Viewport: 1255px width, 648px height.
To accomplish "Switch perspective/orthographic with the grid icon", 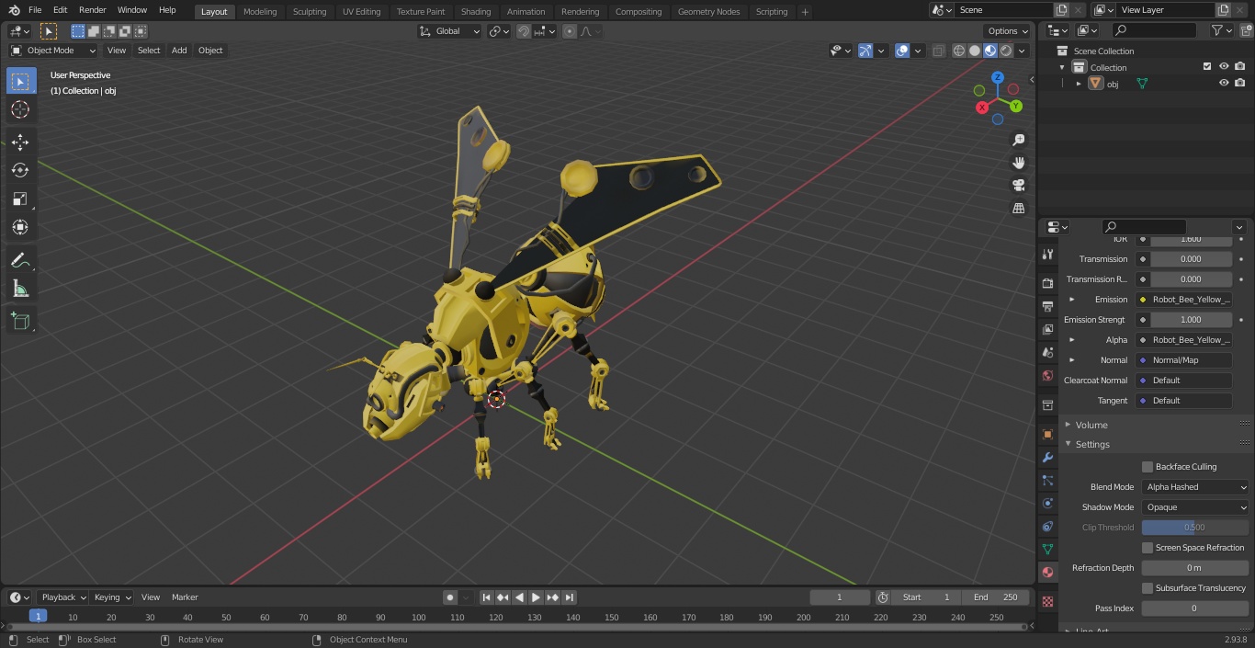I will pyautogui.click(x=1018, y=208).
